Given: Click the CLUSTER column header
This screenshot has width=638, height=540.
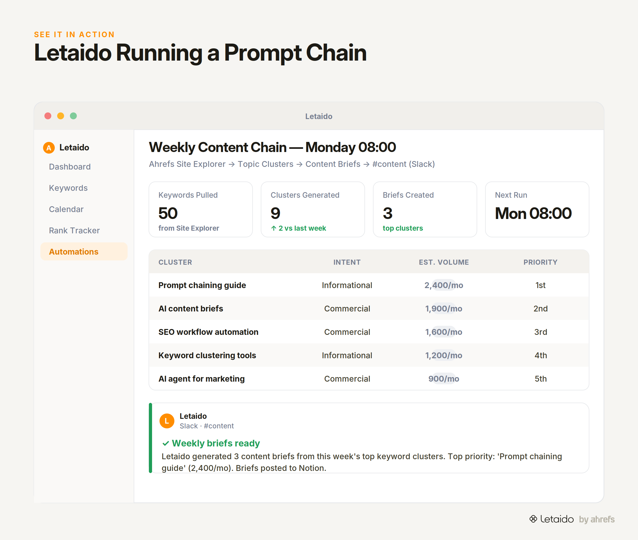Looking at the screenshot, I should pyautogui.click(x=175, y=262).
